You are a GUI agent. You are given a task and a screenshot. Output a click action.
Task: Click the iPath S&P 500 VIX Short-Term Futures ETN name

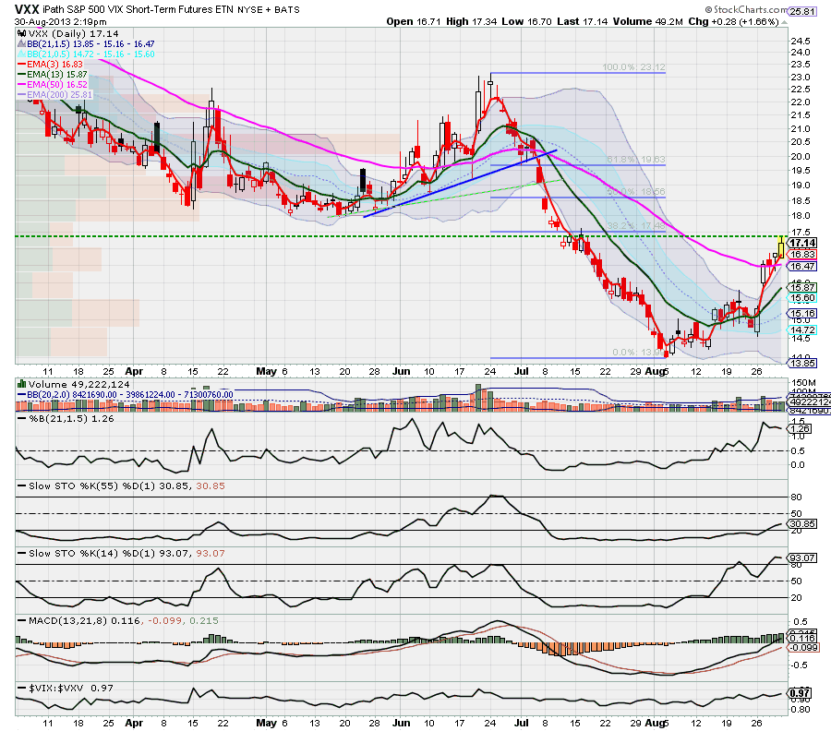click(x=138, y=9)
